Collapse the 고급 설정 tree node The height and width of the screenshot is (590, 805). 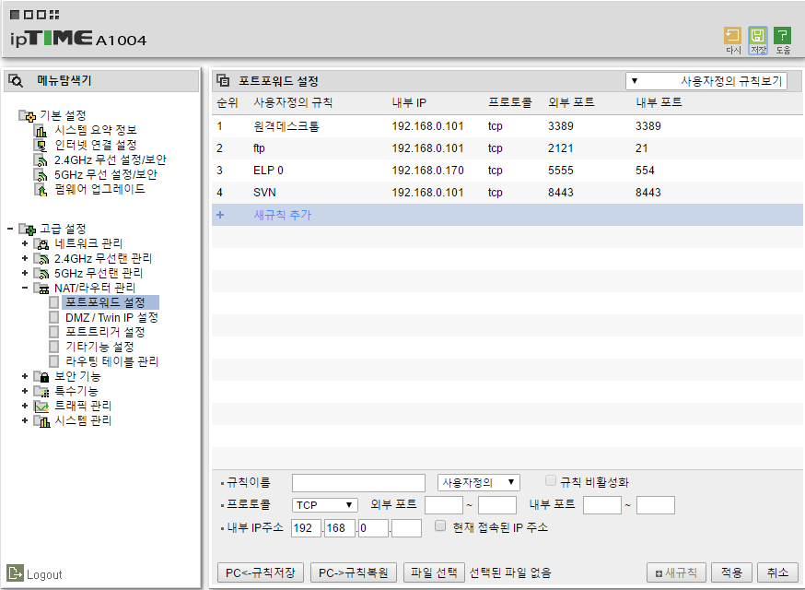coord(10,229)
